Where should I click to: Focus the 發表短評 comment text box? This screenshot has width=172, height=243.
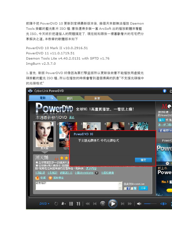(x=77, y=186)
